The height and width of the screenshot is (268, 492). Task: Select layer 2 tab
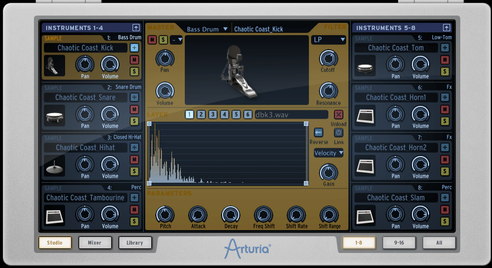coord(201,115)
